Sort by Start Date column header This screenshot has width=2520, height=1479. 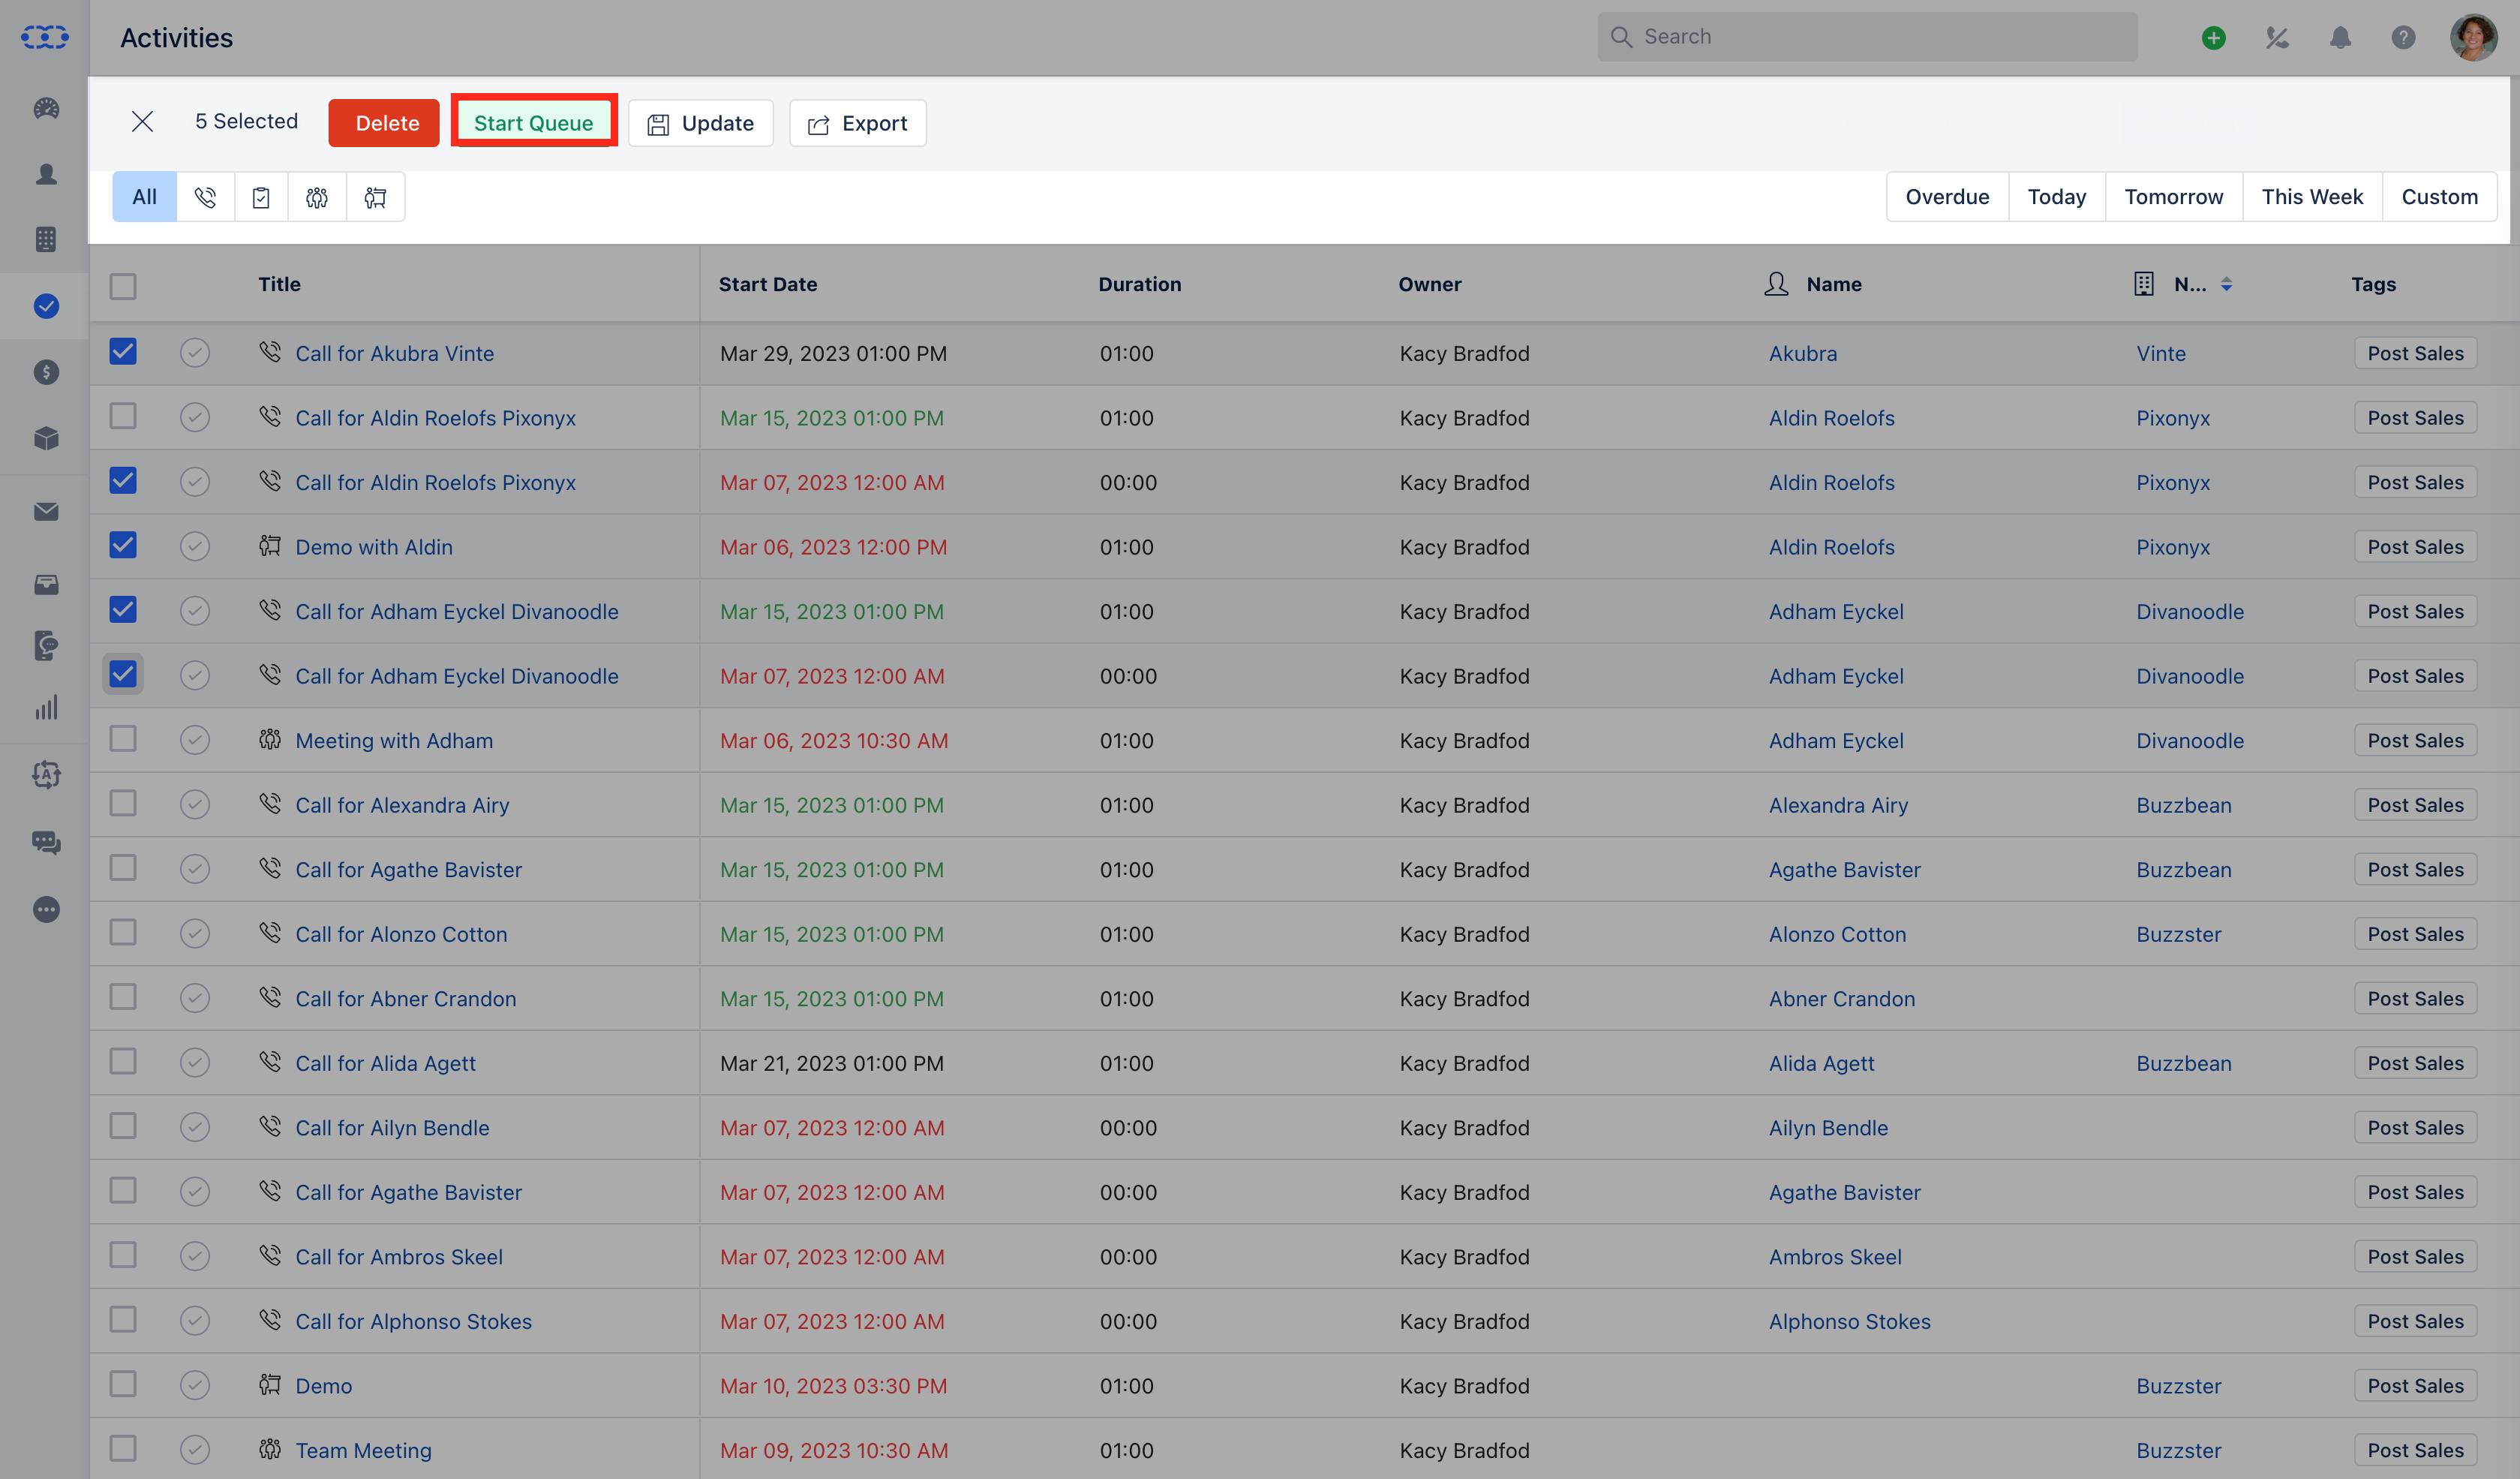[x=768, y=284]
